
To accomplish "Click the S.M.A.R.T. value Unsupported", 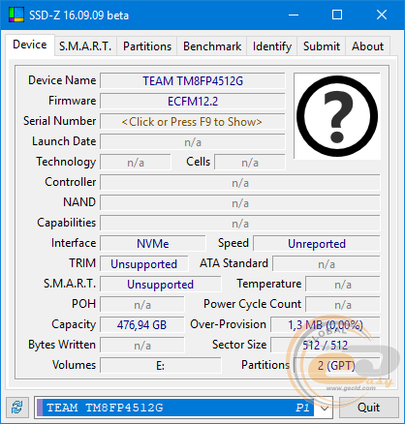I will click(x=161, y=285).
